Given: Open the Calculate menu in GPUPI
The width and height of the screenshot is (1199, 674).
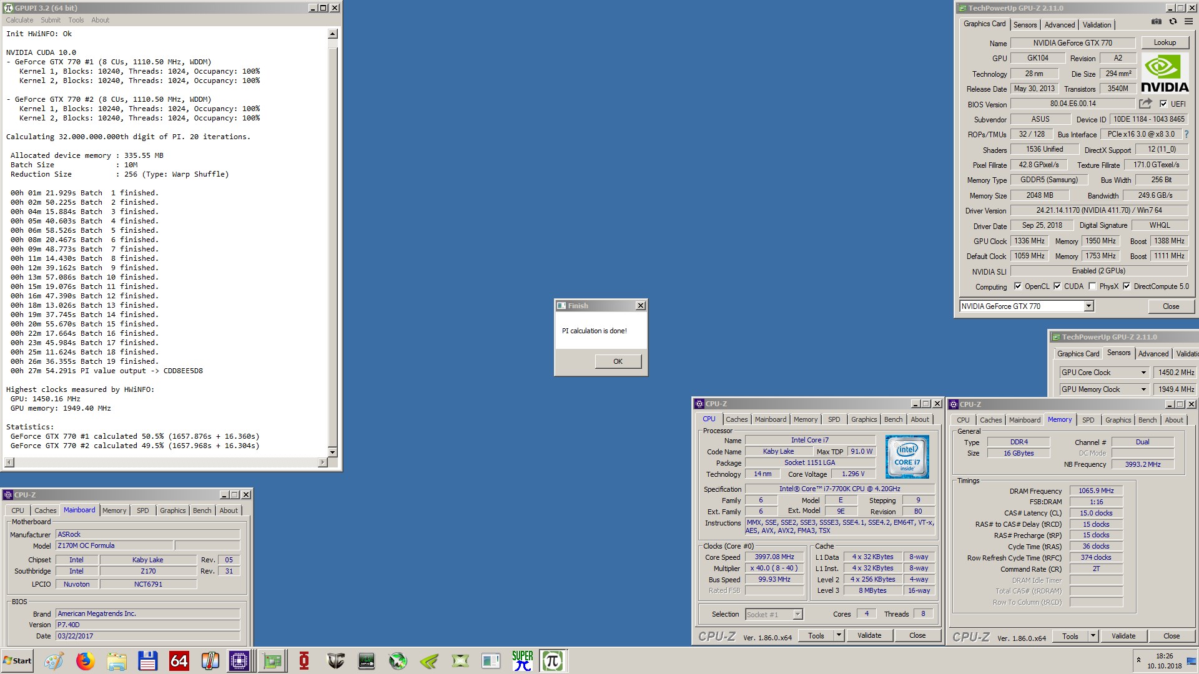Looking at the screenshot, I should coord(19,20).
